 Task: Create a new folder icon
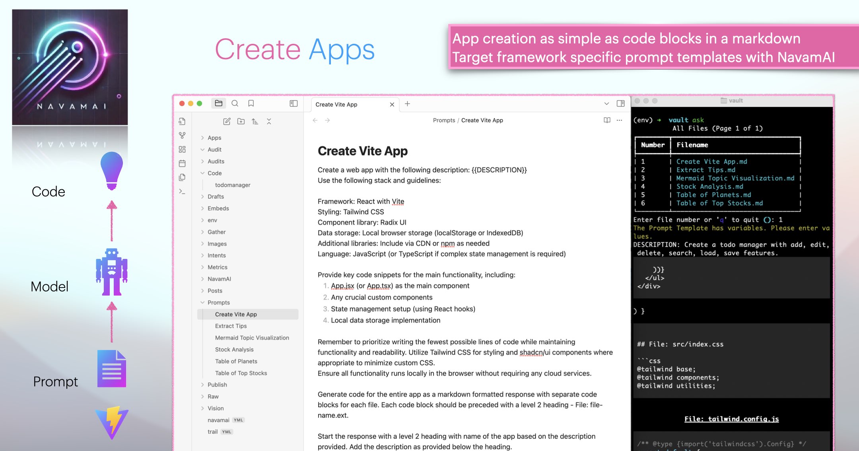[x=241, y=121]
